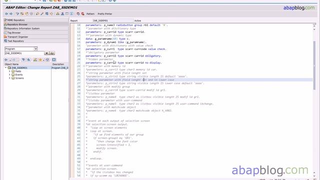This screenshot has width=320, height=180.
Task: Open the Repository Information System
Action: tap(36, 28)
